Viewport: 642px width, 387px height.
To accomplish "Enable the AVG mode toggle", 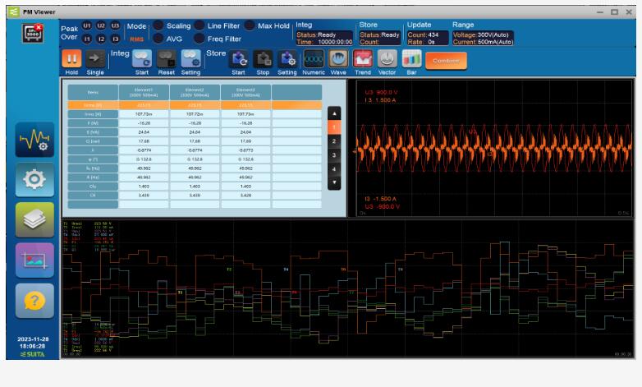I will [x=158, y=39].
